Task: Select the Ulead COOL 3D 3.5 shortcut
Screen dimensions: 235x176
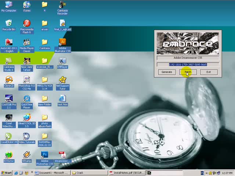Action: (x=27, y=121)
